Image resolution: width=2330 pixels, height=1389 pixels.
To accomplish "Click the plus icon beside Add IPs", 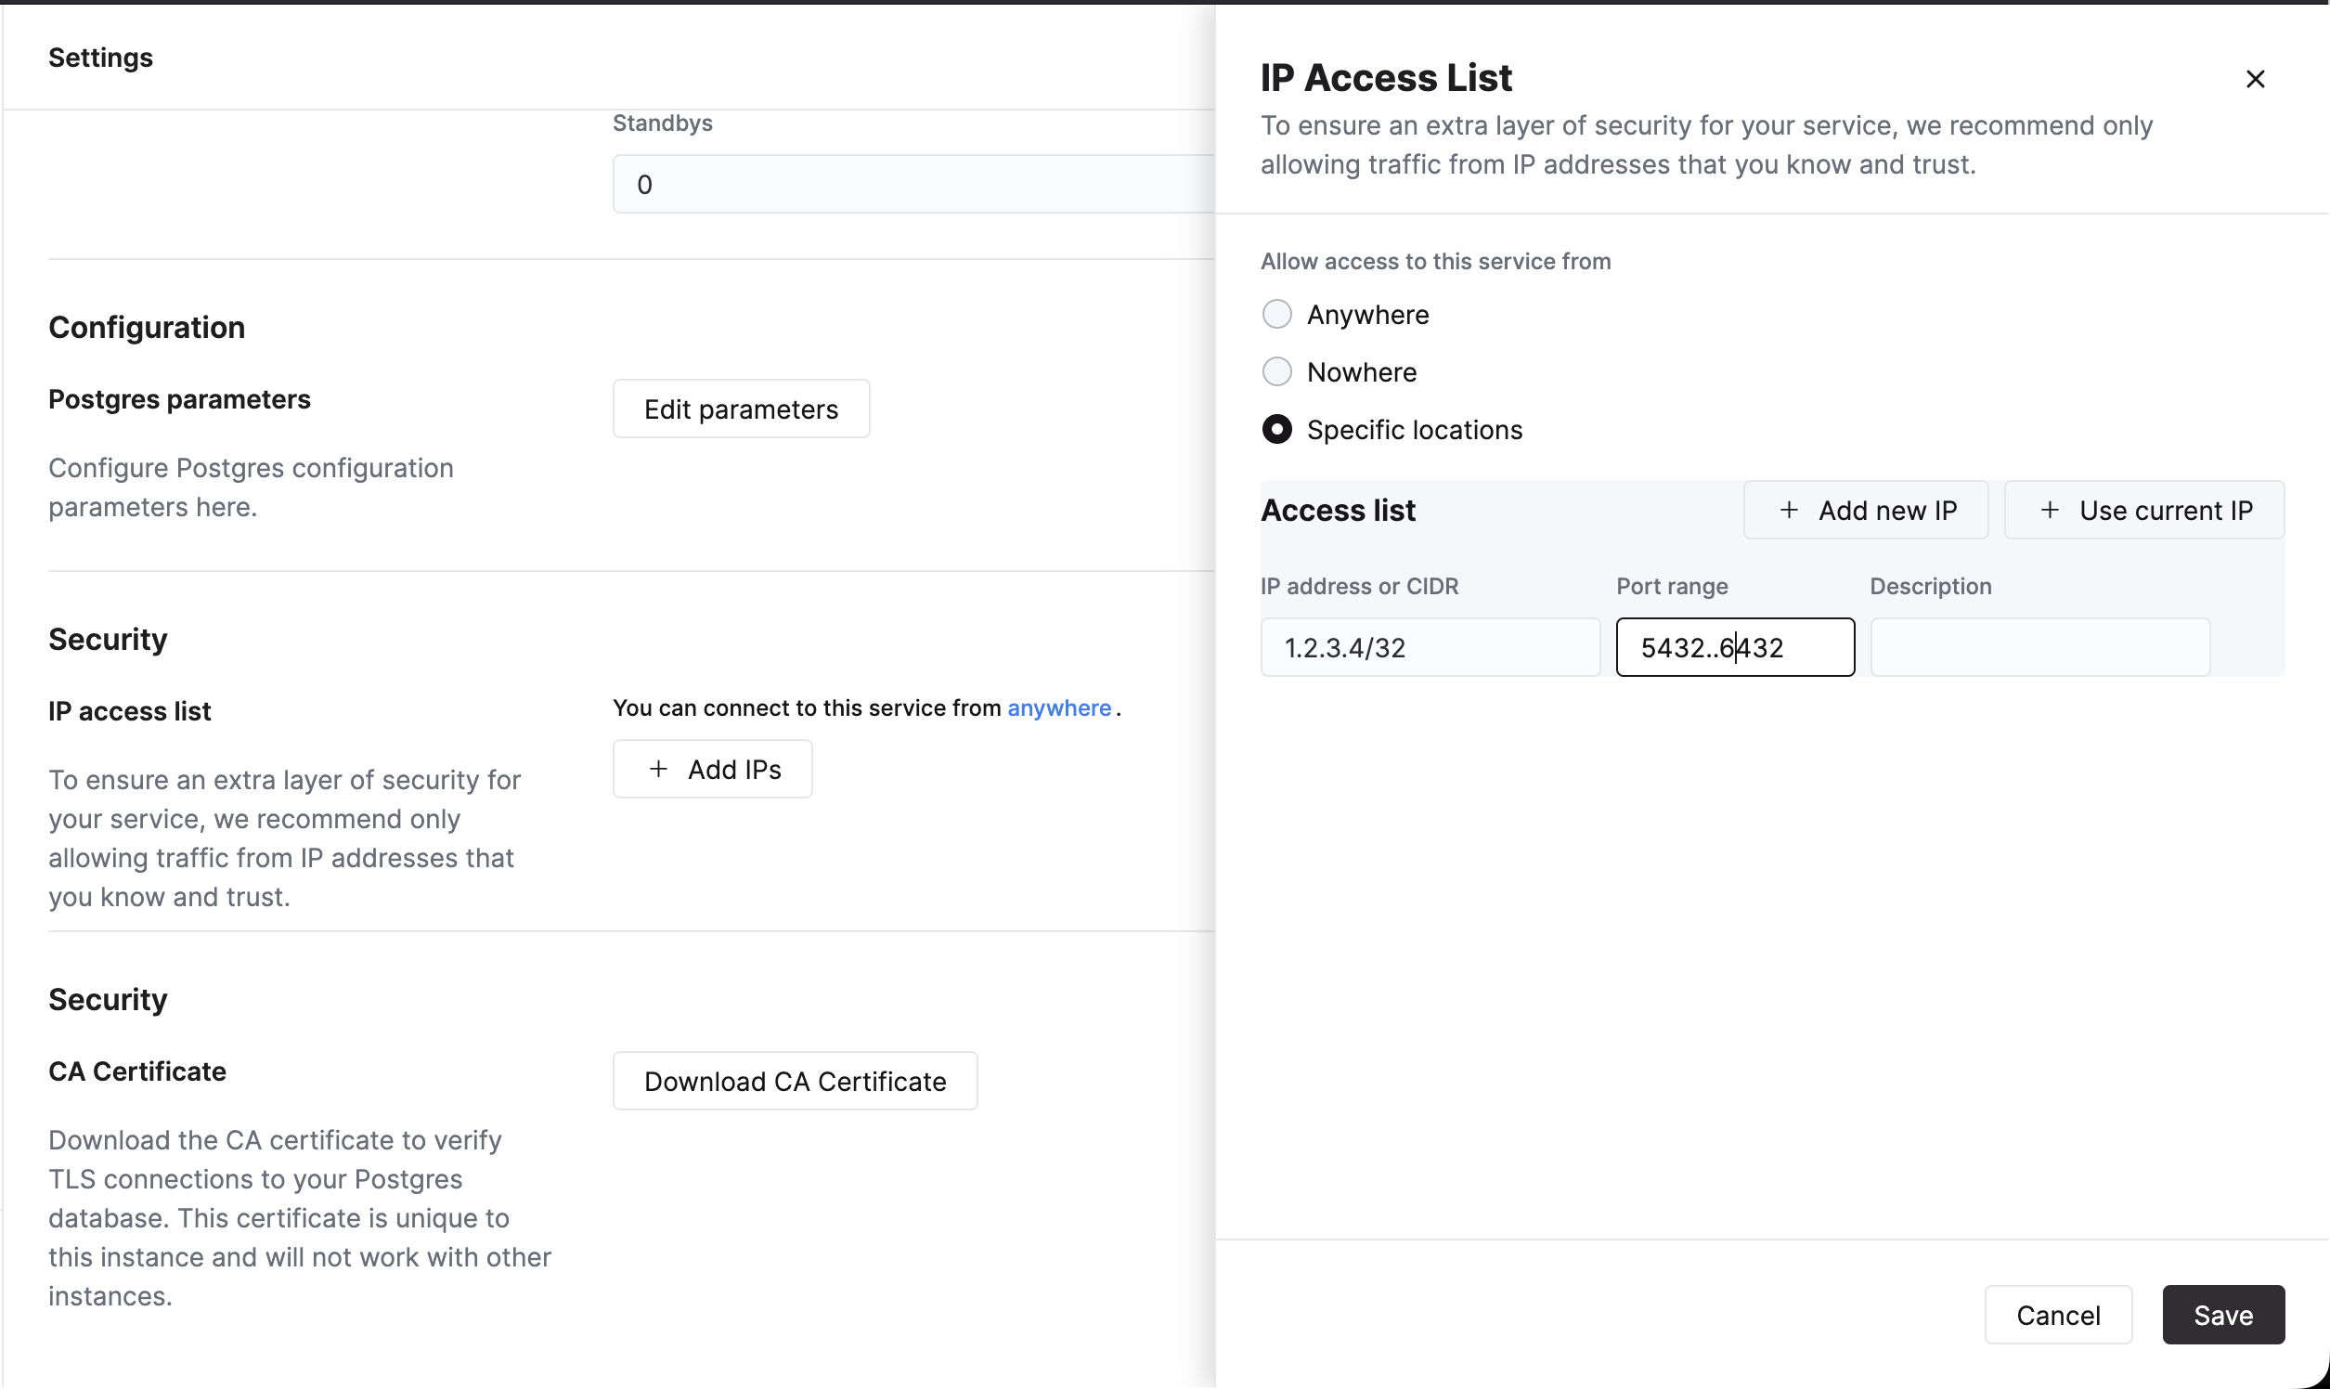I will [657, 768].
